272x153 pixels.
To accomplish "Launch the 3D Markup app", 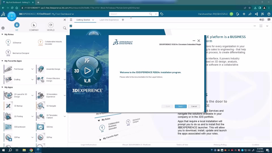I will coord(13,106).
